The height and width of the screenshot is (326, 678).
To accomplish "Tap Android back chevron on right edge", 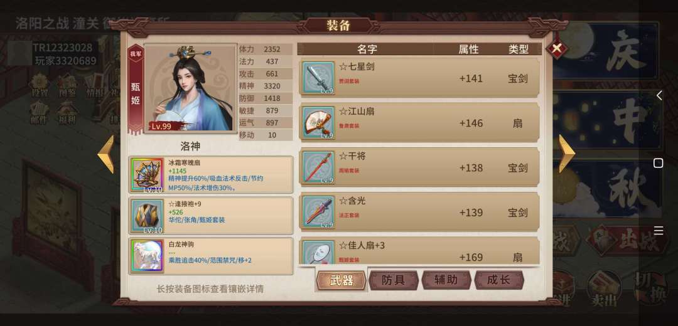I will point(659,95).
